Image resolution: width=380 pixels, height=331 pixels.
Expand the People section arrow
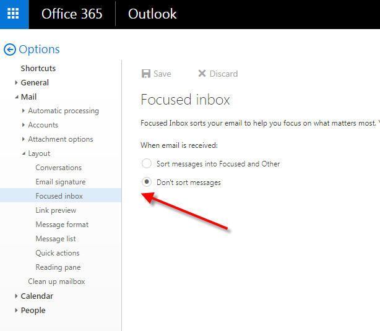point(16,310)
